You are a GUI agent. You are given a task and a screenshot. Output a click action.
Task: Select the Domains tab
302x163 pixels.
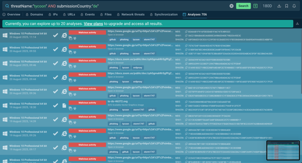[x=35, y=14]
